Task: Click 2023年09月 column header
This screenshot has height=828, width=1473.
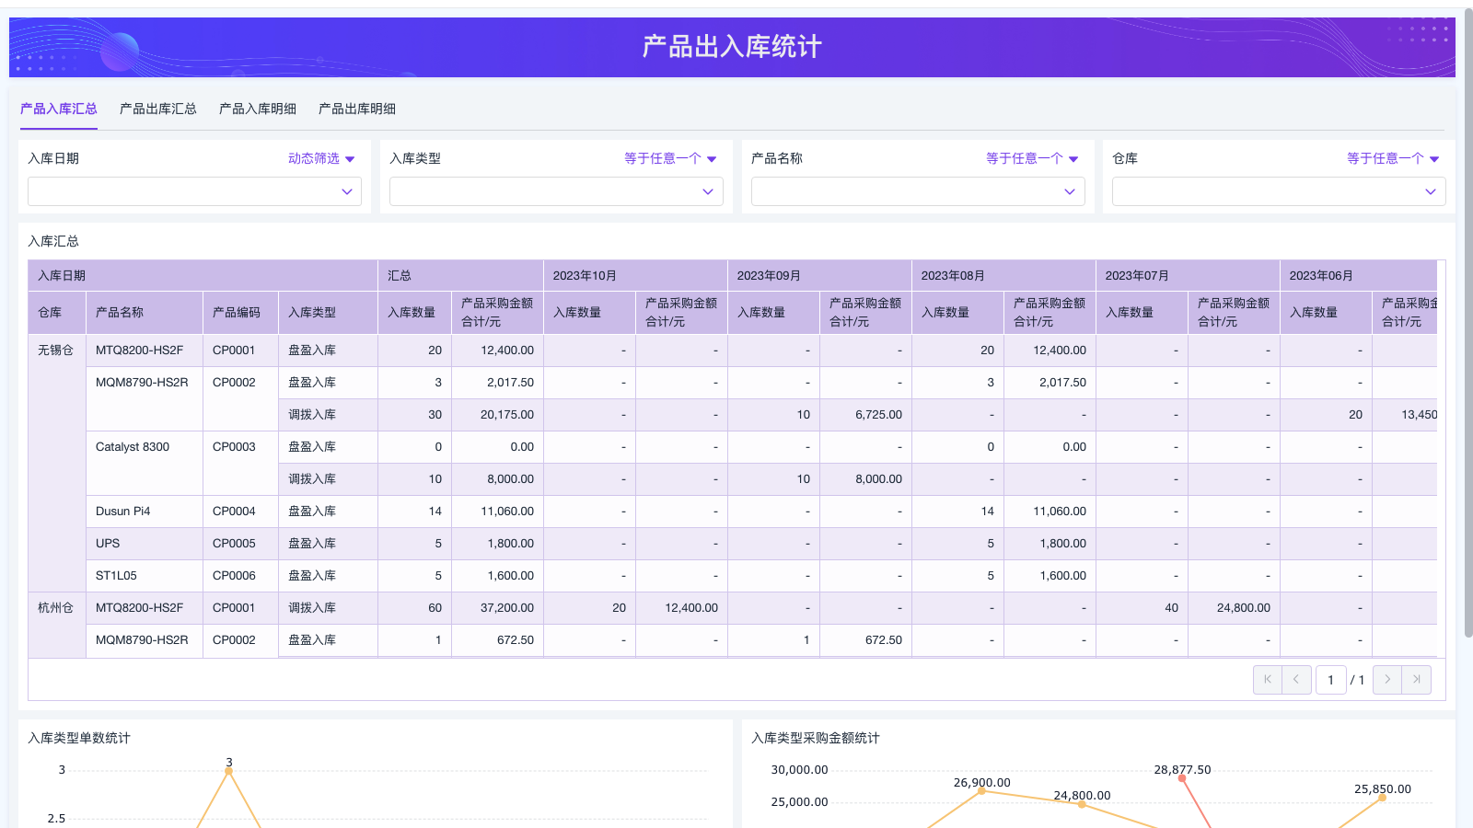Action: [x=819, y=276]
